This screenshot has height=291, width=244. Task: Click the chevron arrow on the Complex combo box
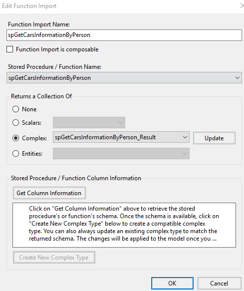(185, 137)
